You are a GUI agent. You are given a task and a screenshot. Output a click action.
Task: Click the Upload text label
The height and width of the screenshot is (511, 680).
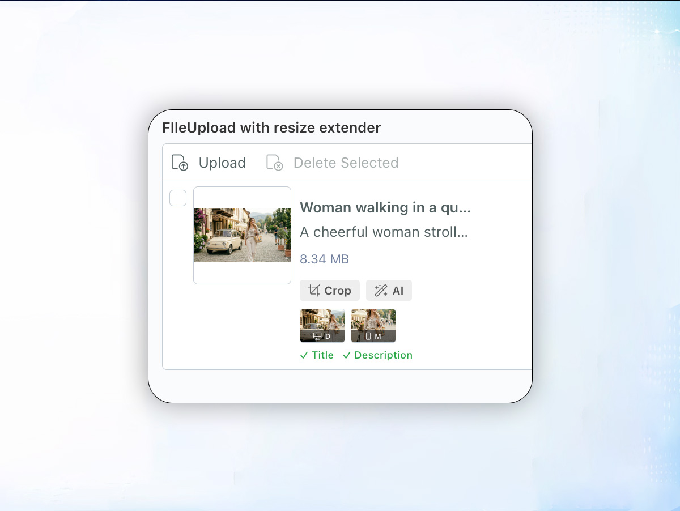[x=222, y=163]
